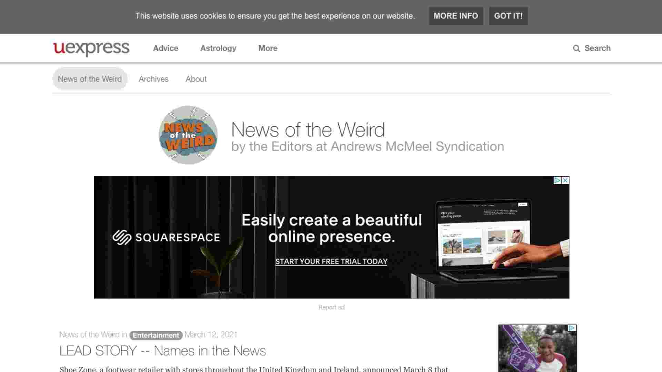
Task: Open the Names in the News lead story
Action: pyautogui.click(x=162, y=351)
